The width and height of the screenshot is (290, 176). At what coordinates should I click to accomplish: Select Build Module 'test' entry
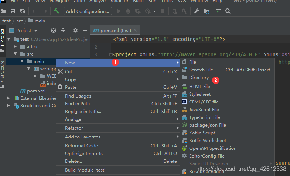[x=118, y=170]
